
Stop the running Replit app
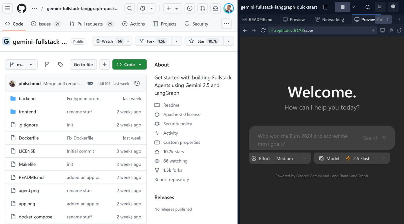tap(342, 7)
